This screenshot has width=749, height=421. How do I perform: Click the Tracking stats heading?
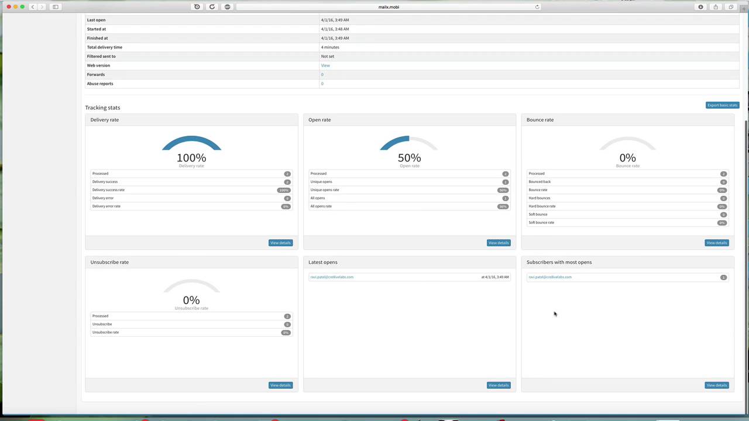[x=102, y=108]
